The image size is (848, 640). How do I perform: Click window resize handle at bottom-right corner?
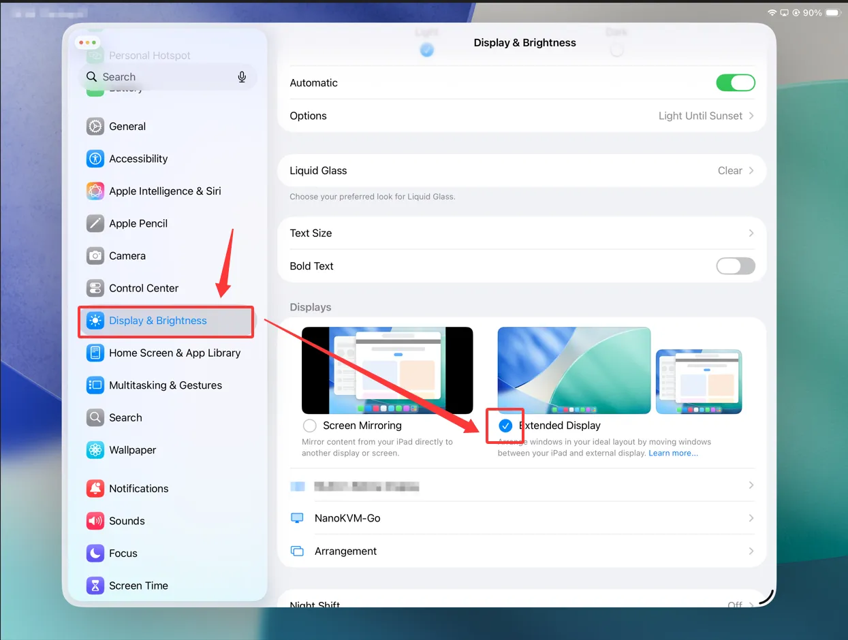(x=767, y=597)
